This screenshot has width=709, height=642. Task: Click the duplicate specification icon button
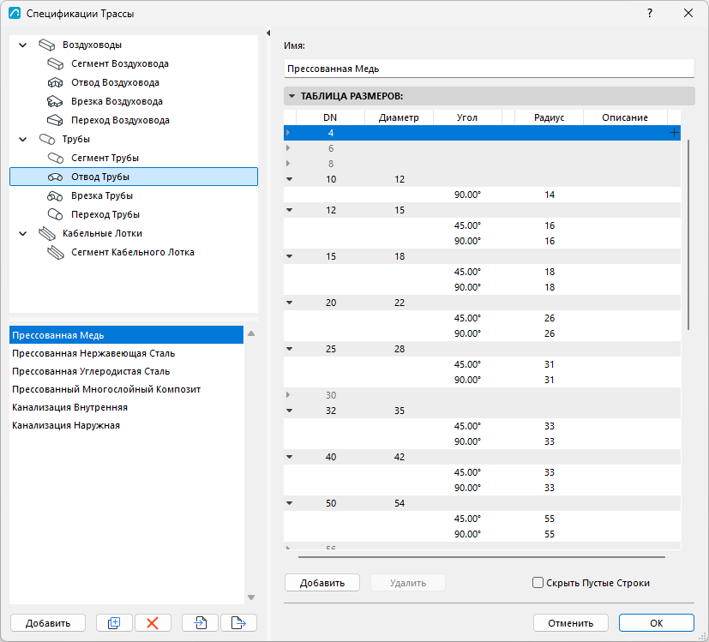coord(114,623)
